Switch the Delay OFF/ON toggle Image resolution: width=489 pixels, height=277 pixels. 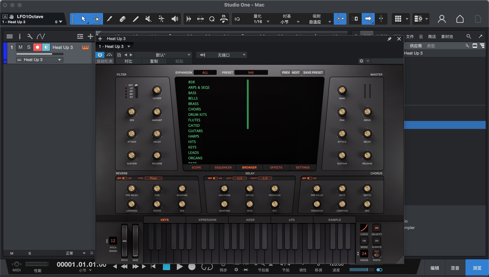coord(215,178)
